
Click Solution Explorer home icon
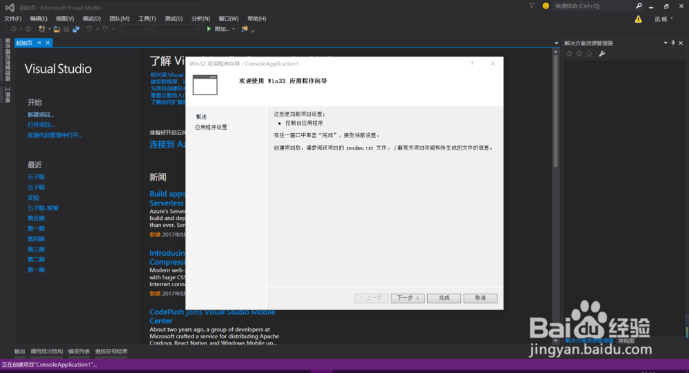589,54
